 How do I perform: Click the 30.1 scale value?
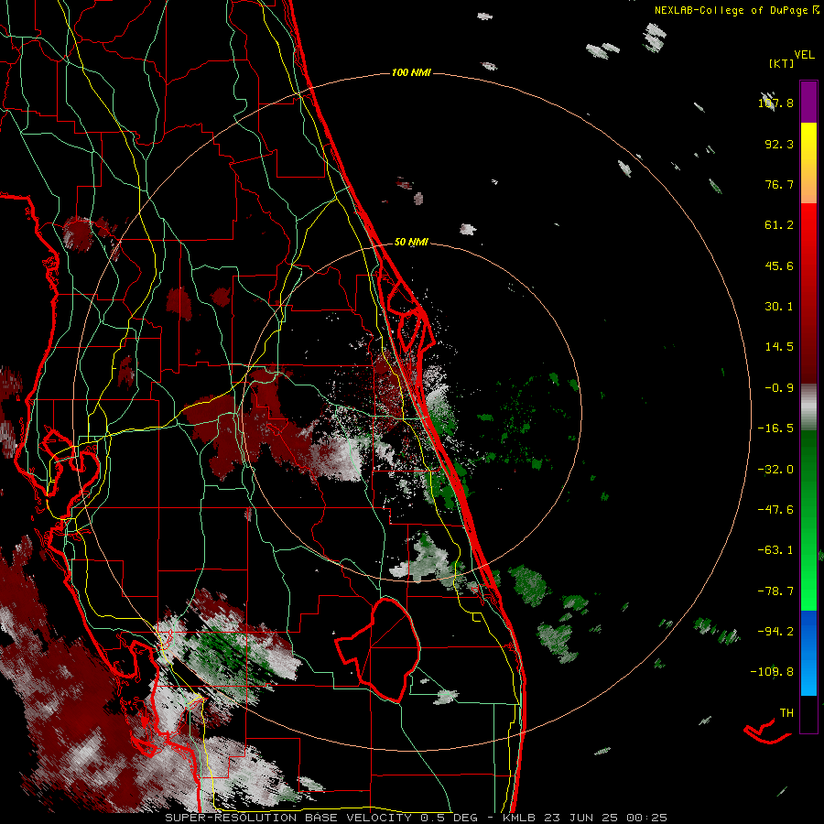point(779,307)
